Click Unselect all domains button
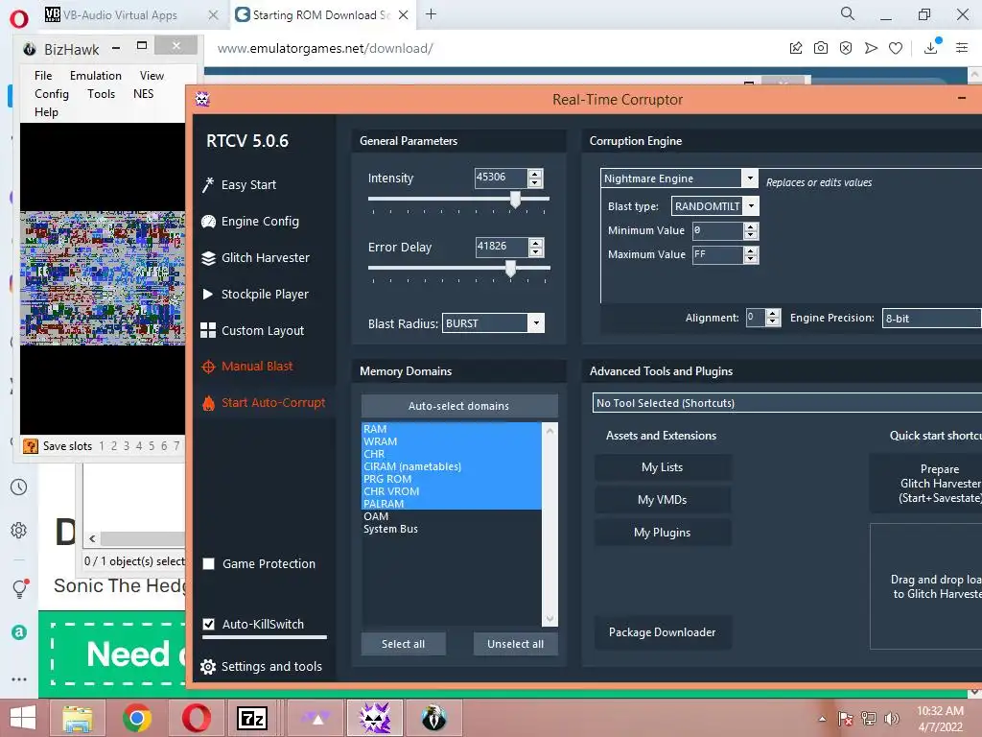The image size is (982, 737). pos(515,644)
